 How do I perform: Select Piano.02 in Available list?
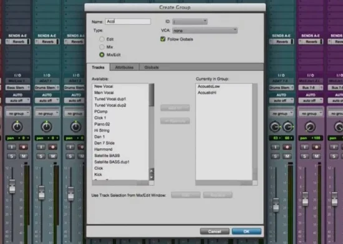pyautogui.click(x=102, y=124)
